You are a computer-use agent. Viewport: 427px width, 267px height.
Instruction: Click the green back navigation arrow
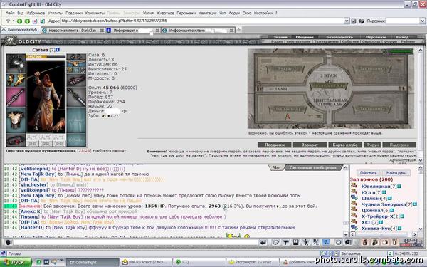pos(20,21)
